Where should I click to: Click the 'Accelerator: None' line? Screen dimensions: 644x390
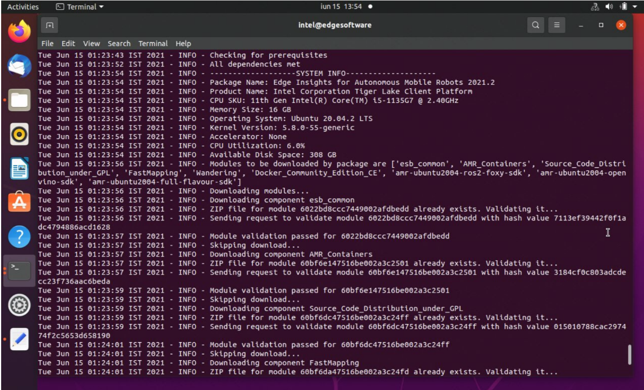coord(162,136)
